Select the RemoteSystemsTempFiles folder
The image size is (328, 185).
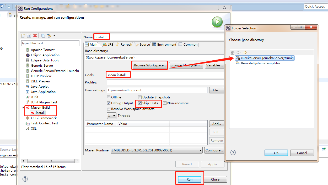click(260, 63)
